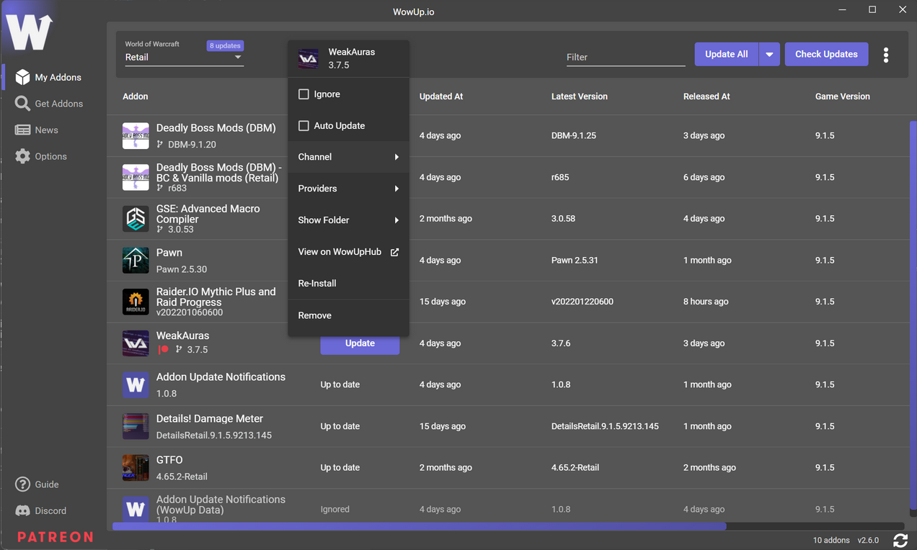Open the Guide help icon
917x550 pixels.
23,484
